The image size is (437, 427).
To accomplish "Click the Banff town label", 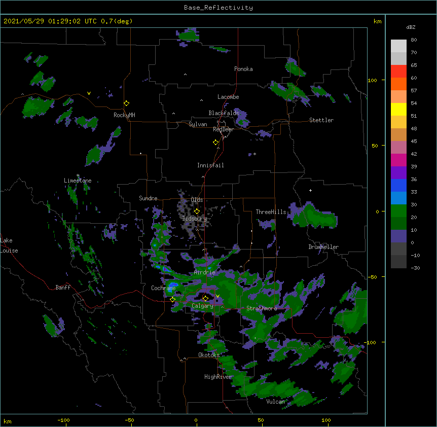I will coord(63,288).
